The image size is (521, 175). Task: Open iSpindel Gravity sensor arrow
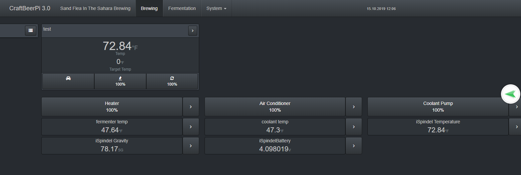click(x=191, y=146)
